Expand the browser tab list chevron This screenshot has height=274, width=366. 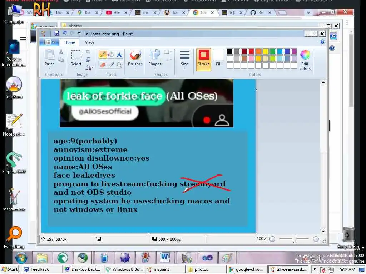coord(308,12)
